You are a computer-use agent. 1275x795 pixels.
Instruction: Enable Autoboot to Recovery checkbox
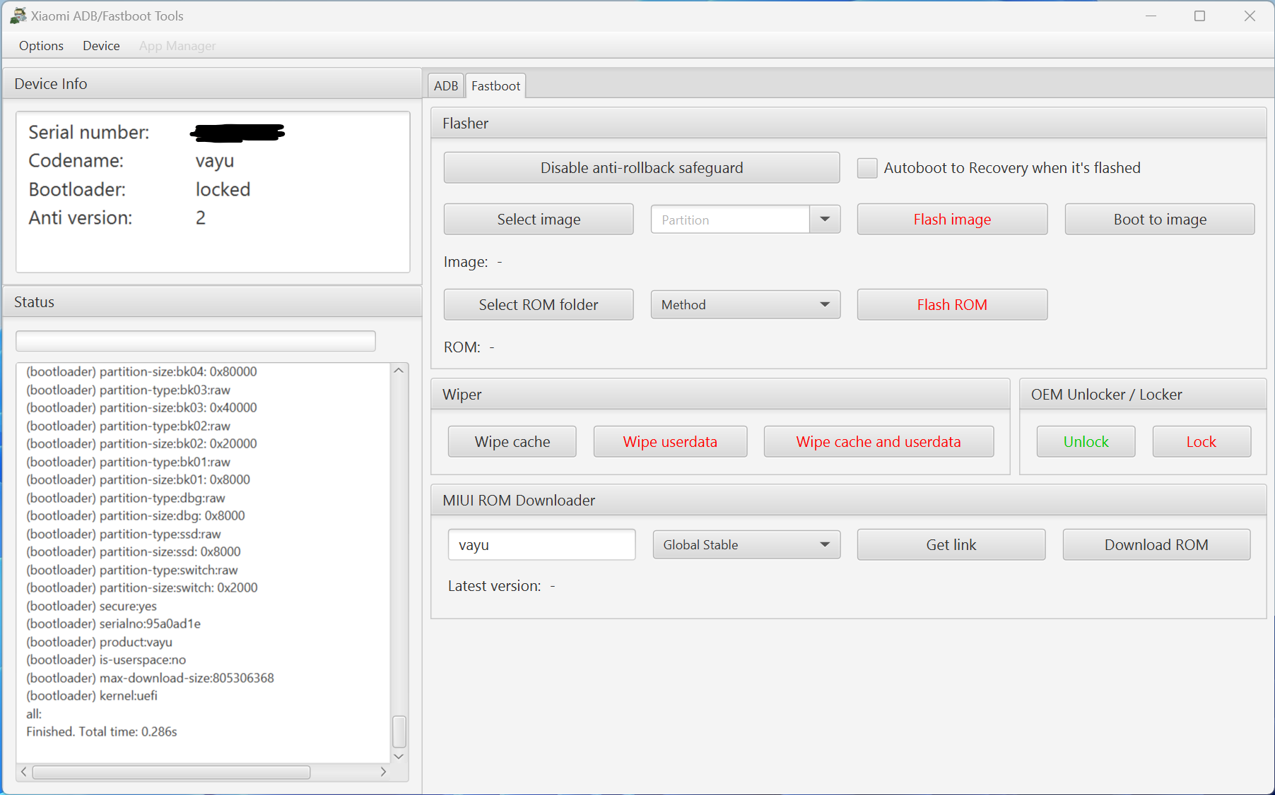click(x=866, y=168)
